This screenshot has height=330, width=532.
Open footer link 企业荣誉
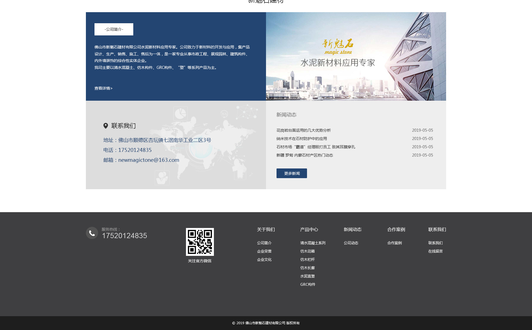[x=264, y=251]
